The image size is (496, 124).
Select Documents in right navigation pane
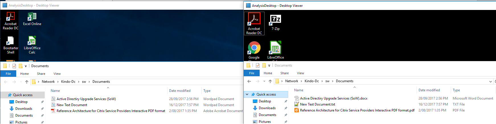pos(267,115)
